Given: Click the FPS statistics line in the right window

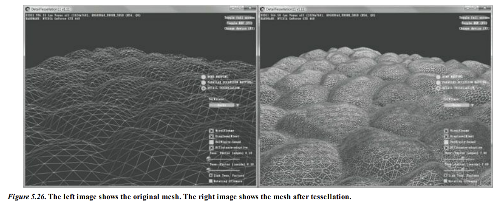Looking at the screenshot, I should click(x=317, y=15).
